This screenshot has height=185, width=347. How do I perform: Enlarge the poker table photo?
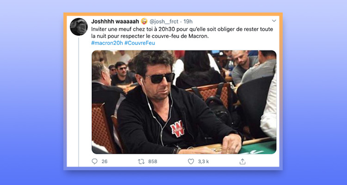pyautogui.click(x=184, y=102)
